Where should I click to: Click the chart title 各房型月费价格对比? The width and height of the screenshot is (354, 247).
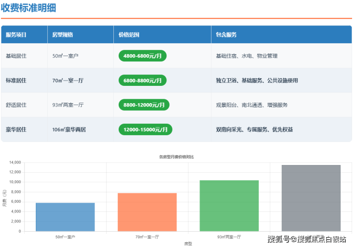tap(177, 157)
